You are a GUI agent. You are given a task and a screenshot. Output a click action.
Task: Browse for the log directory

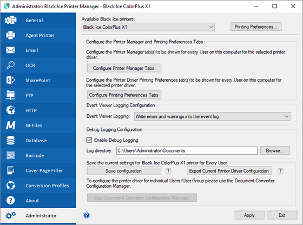point(275,150)
